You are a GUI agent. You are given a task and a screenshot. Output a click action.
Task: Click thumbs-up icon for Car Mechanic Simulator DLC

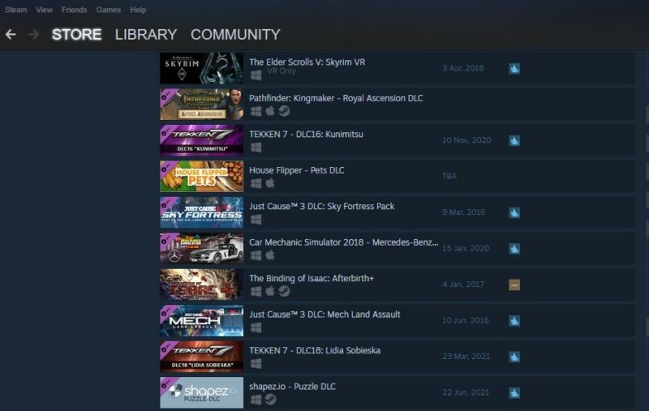pos(514,249)
